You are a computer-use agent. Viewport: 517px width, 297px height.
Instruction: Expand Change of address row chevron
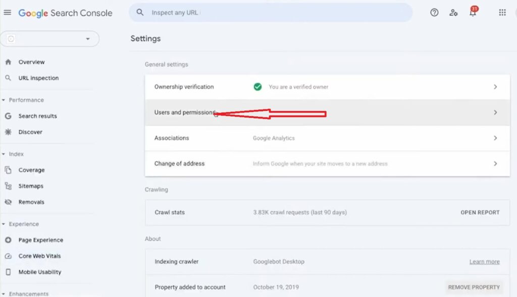point(495,164)
